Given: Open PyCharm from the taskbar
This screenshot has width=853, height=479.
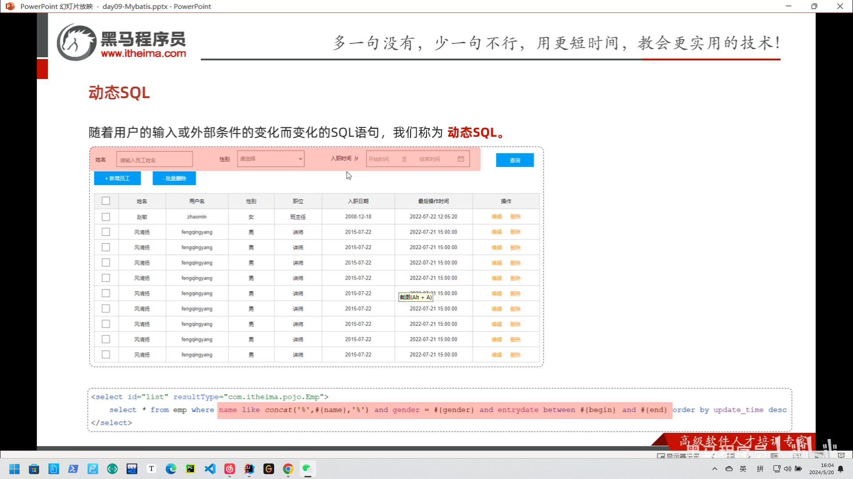Looking at the screenshot, I should 190,469.
